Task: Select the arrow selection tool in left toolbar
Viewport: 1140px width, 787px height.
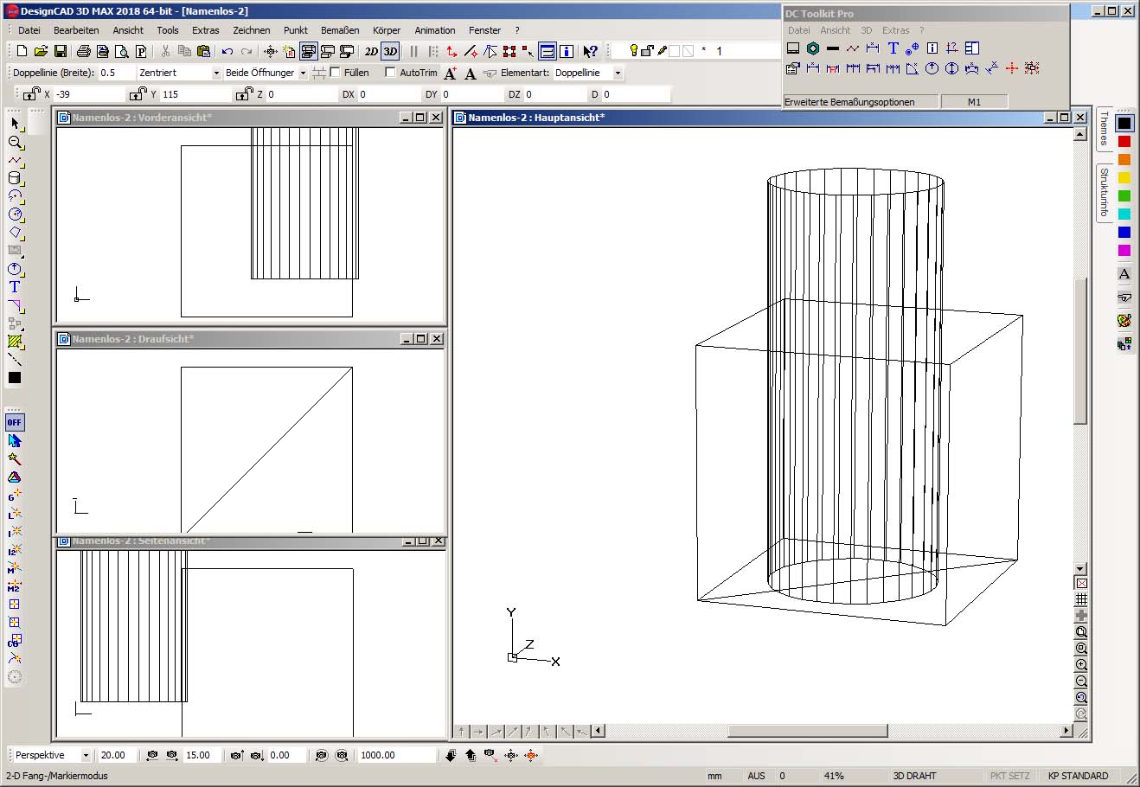Action: [x=15, y=124]
